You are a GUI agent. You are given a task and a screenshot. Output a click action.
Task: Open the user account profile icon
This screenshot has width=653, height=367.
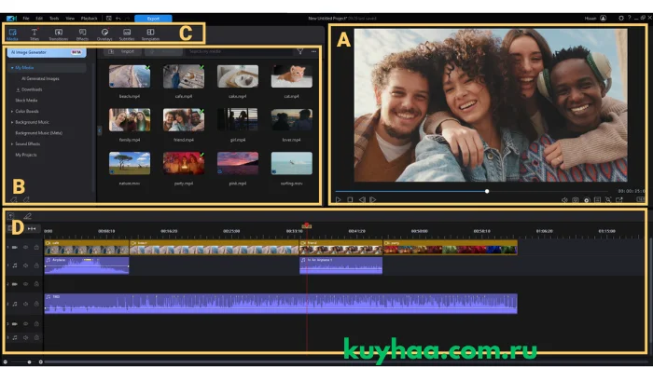click(603, 19)
